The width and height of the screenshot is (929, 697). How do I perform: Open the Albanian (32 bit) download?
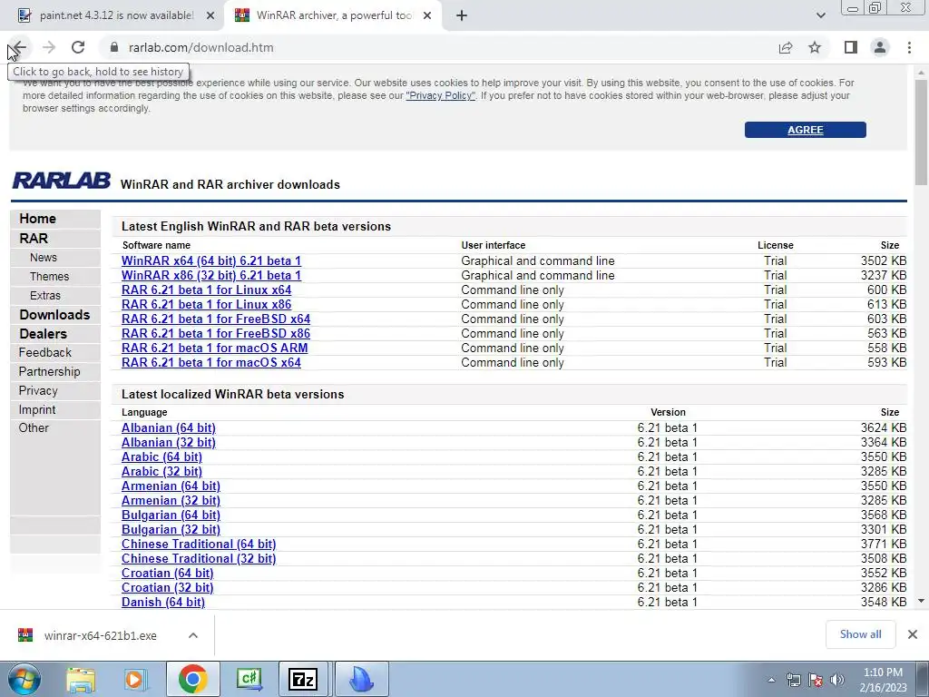click(168, 443)
